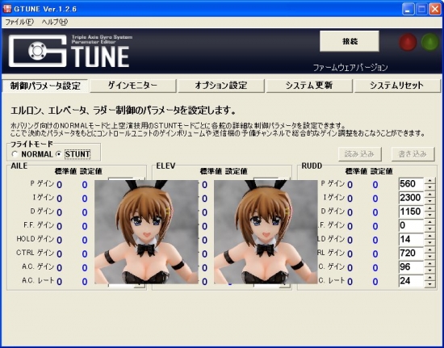Screen dimensions: 444x348
Task: Click the AILE A.C. ゲイン row label
Action: 38,266
